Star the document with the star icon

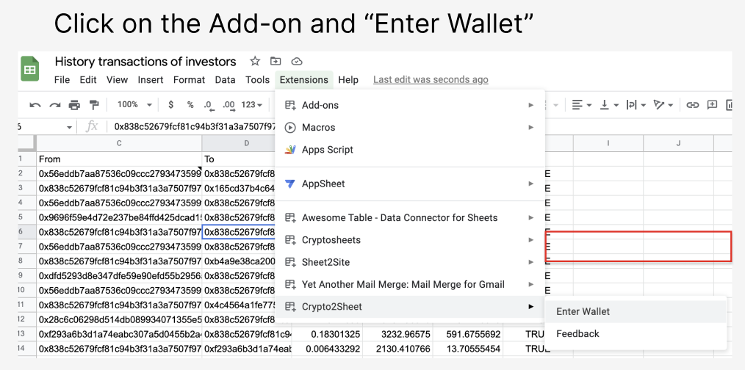coord(255,61)
